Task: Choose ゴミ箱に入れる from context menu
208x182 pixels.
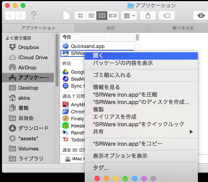Action: (x=141, y=75)
